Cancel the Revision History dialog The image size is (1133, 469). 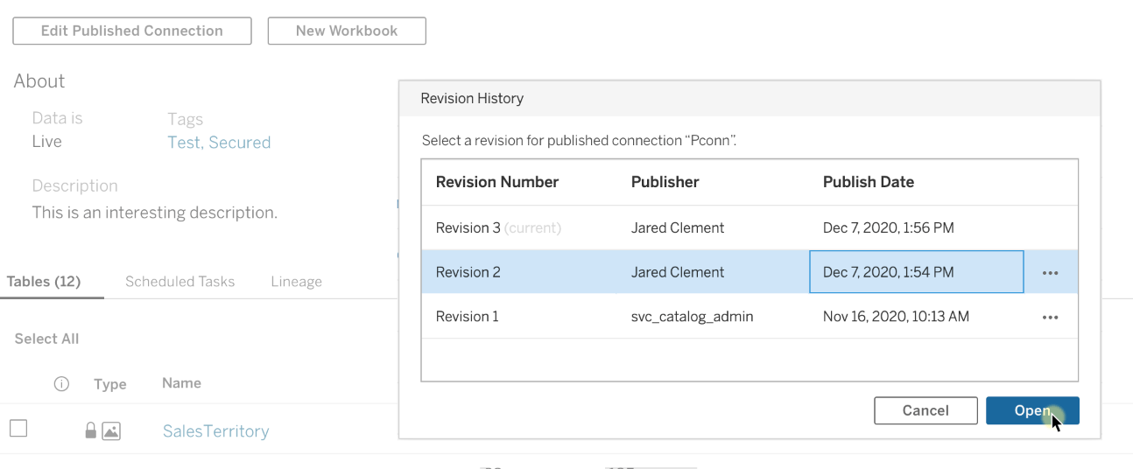point(925,410)
